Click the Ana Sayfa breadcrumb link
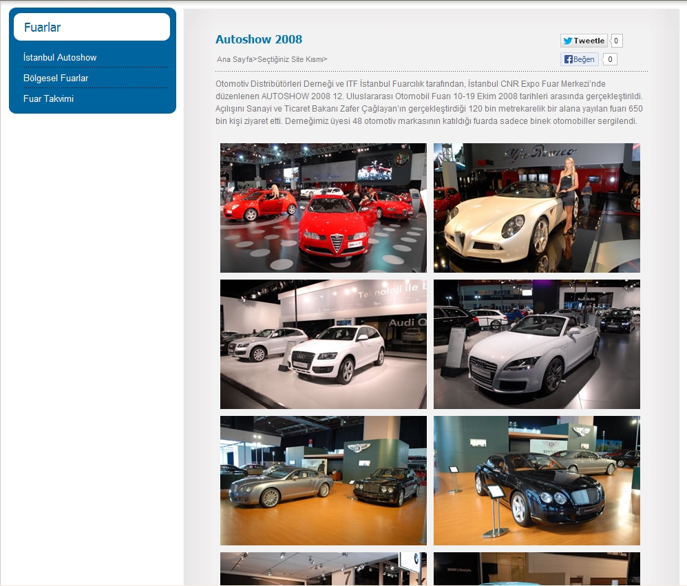The width and height of the screenshot is (687, 586). 235,59
